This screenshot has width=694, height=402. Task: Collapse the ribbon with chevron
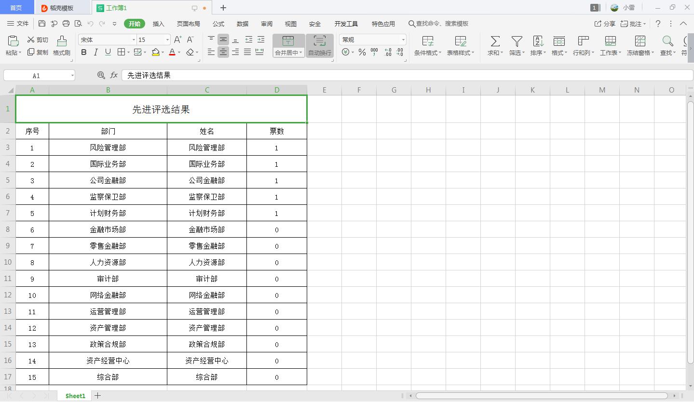coord(683,24)
